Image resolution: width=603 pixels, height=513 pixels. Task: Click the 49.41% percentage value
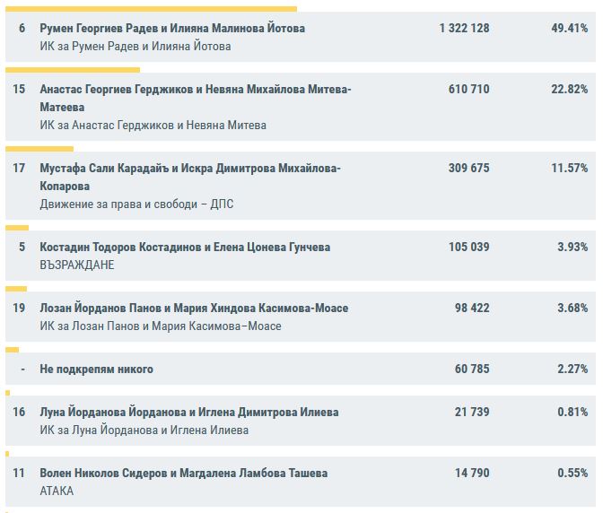coord(569,29)
